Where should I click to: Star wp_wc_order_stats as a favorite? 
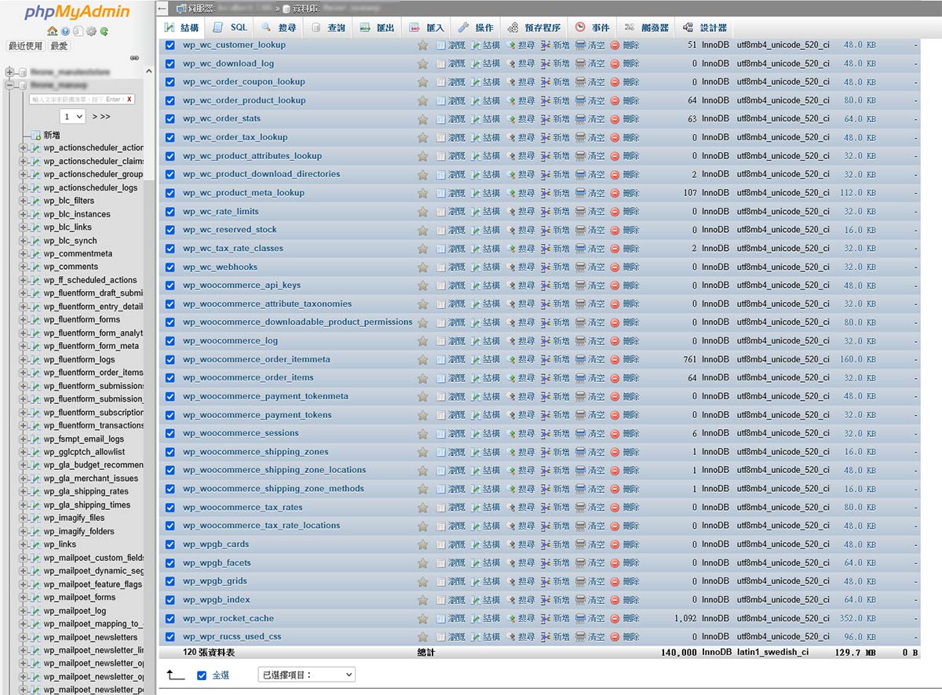pos(423,119)
